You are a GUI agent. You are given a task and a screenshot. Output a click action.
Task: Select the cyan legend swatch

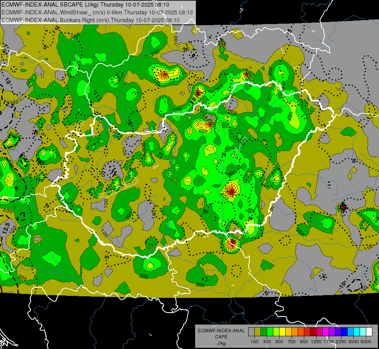pos(357,332)
